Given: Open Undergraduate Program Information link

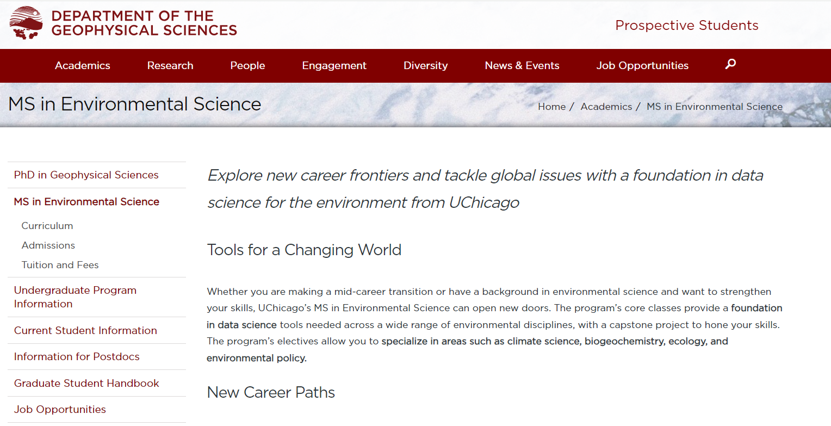Looking at the screenshot, I should point(76,297).
